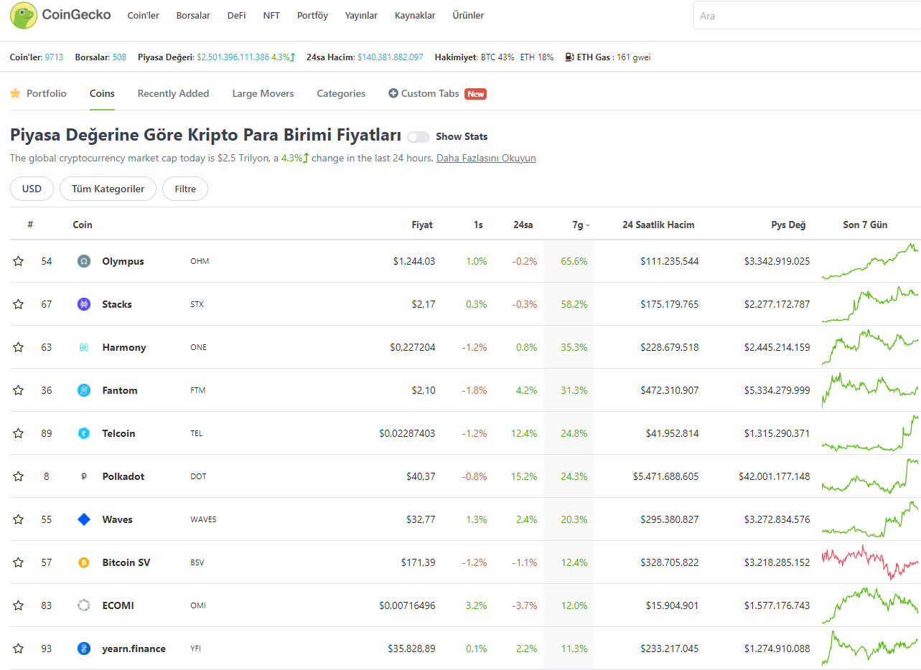The height and width of the screenshot is (670, 921).
Task: Click the ECOMI 7-day sparkline chart
Action: coord(870,605)
